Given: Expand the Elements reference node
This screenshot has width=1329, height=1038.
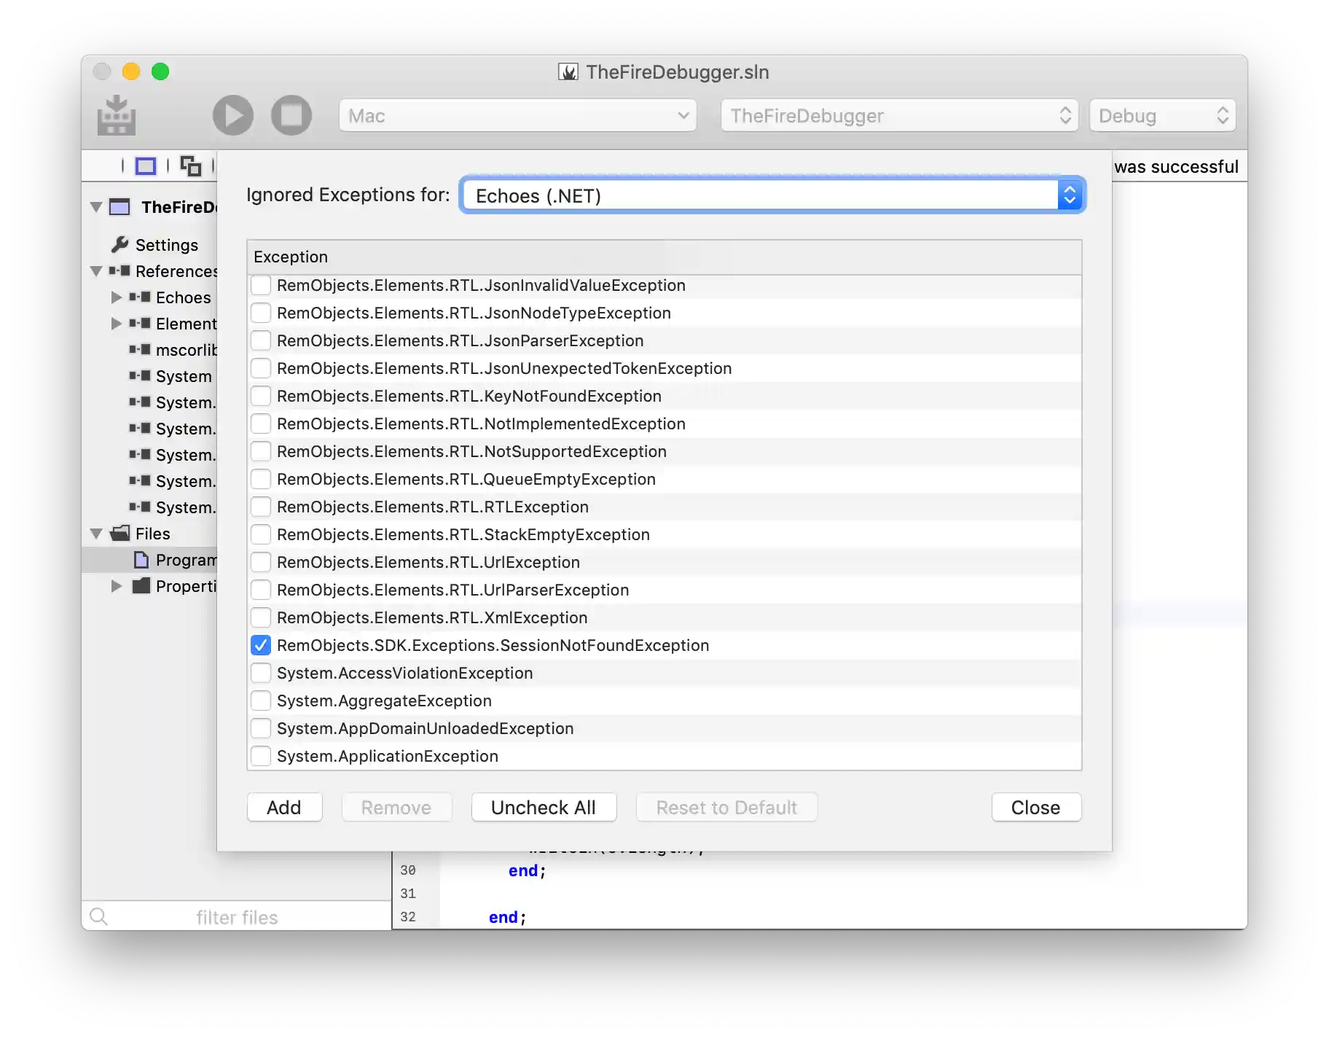Looking at the screenshot, I should [117, 323].
